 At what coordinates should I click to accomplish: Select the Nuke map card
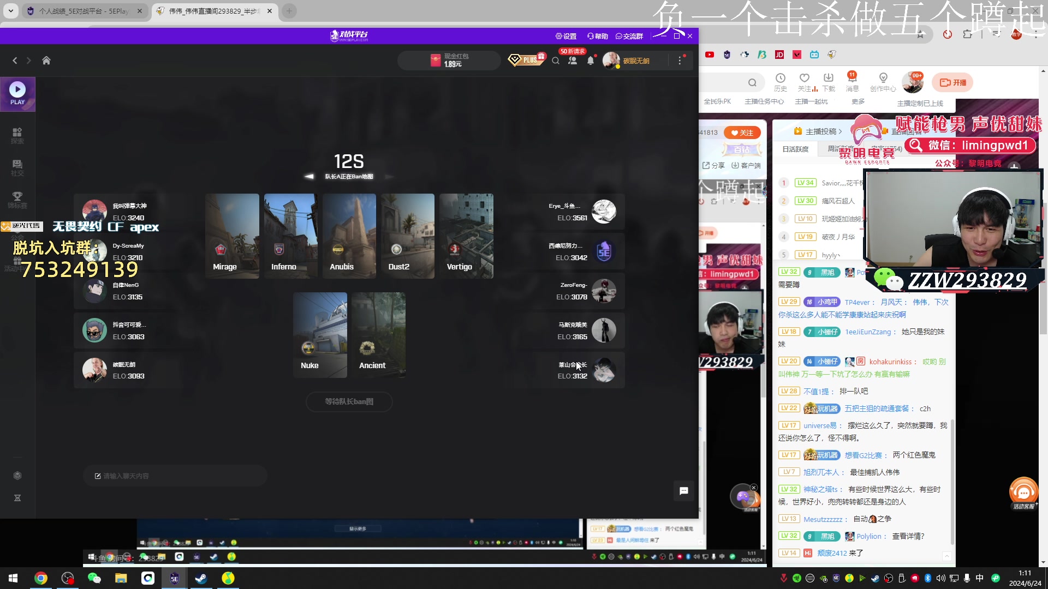pyautogui.click(x=320, y=335)
